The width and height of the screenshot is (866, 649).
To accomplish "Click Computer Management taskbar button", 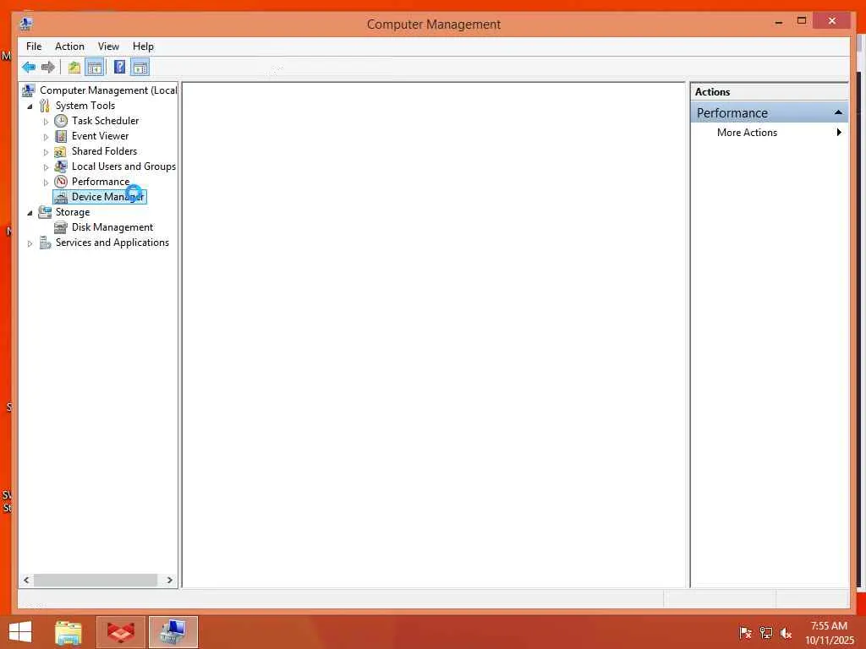I will pyautogui.click(x=173, y=632).
